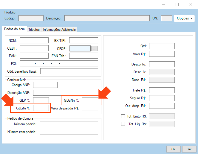198x154 pixels.
Task: Toggle the Tot. Líq. R$ checkbox
Action: [123, 124]
